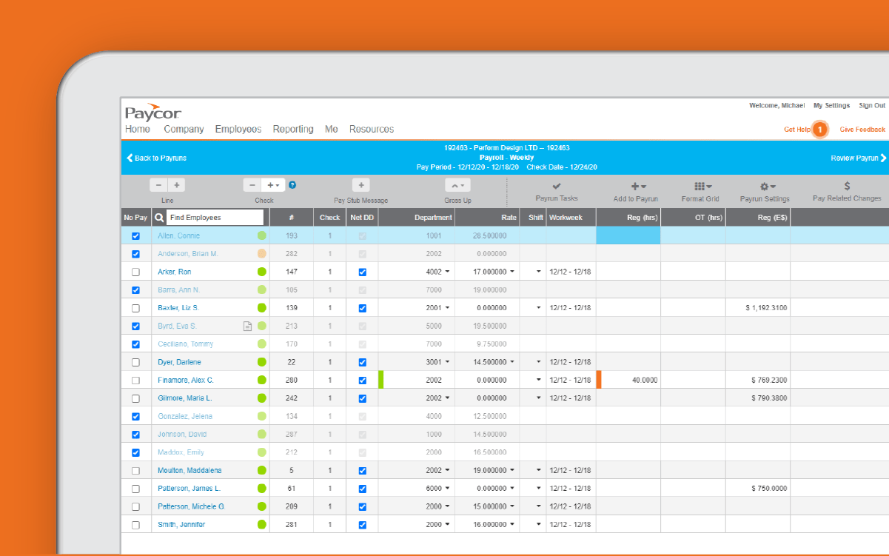Open the Home menu

pyautogui.click(x=138, y=129)
